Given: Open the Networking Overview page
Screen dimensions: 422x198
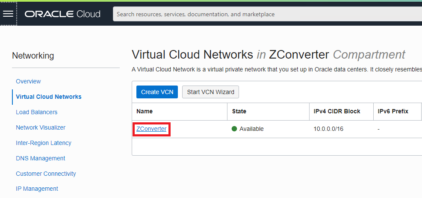Looking at the screenshot, I should 28,81.
